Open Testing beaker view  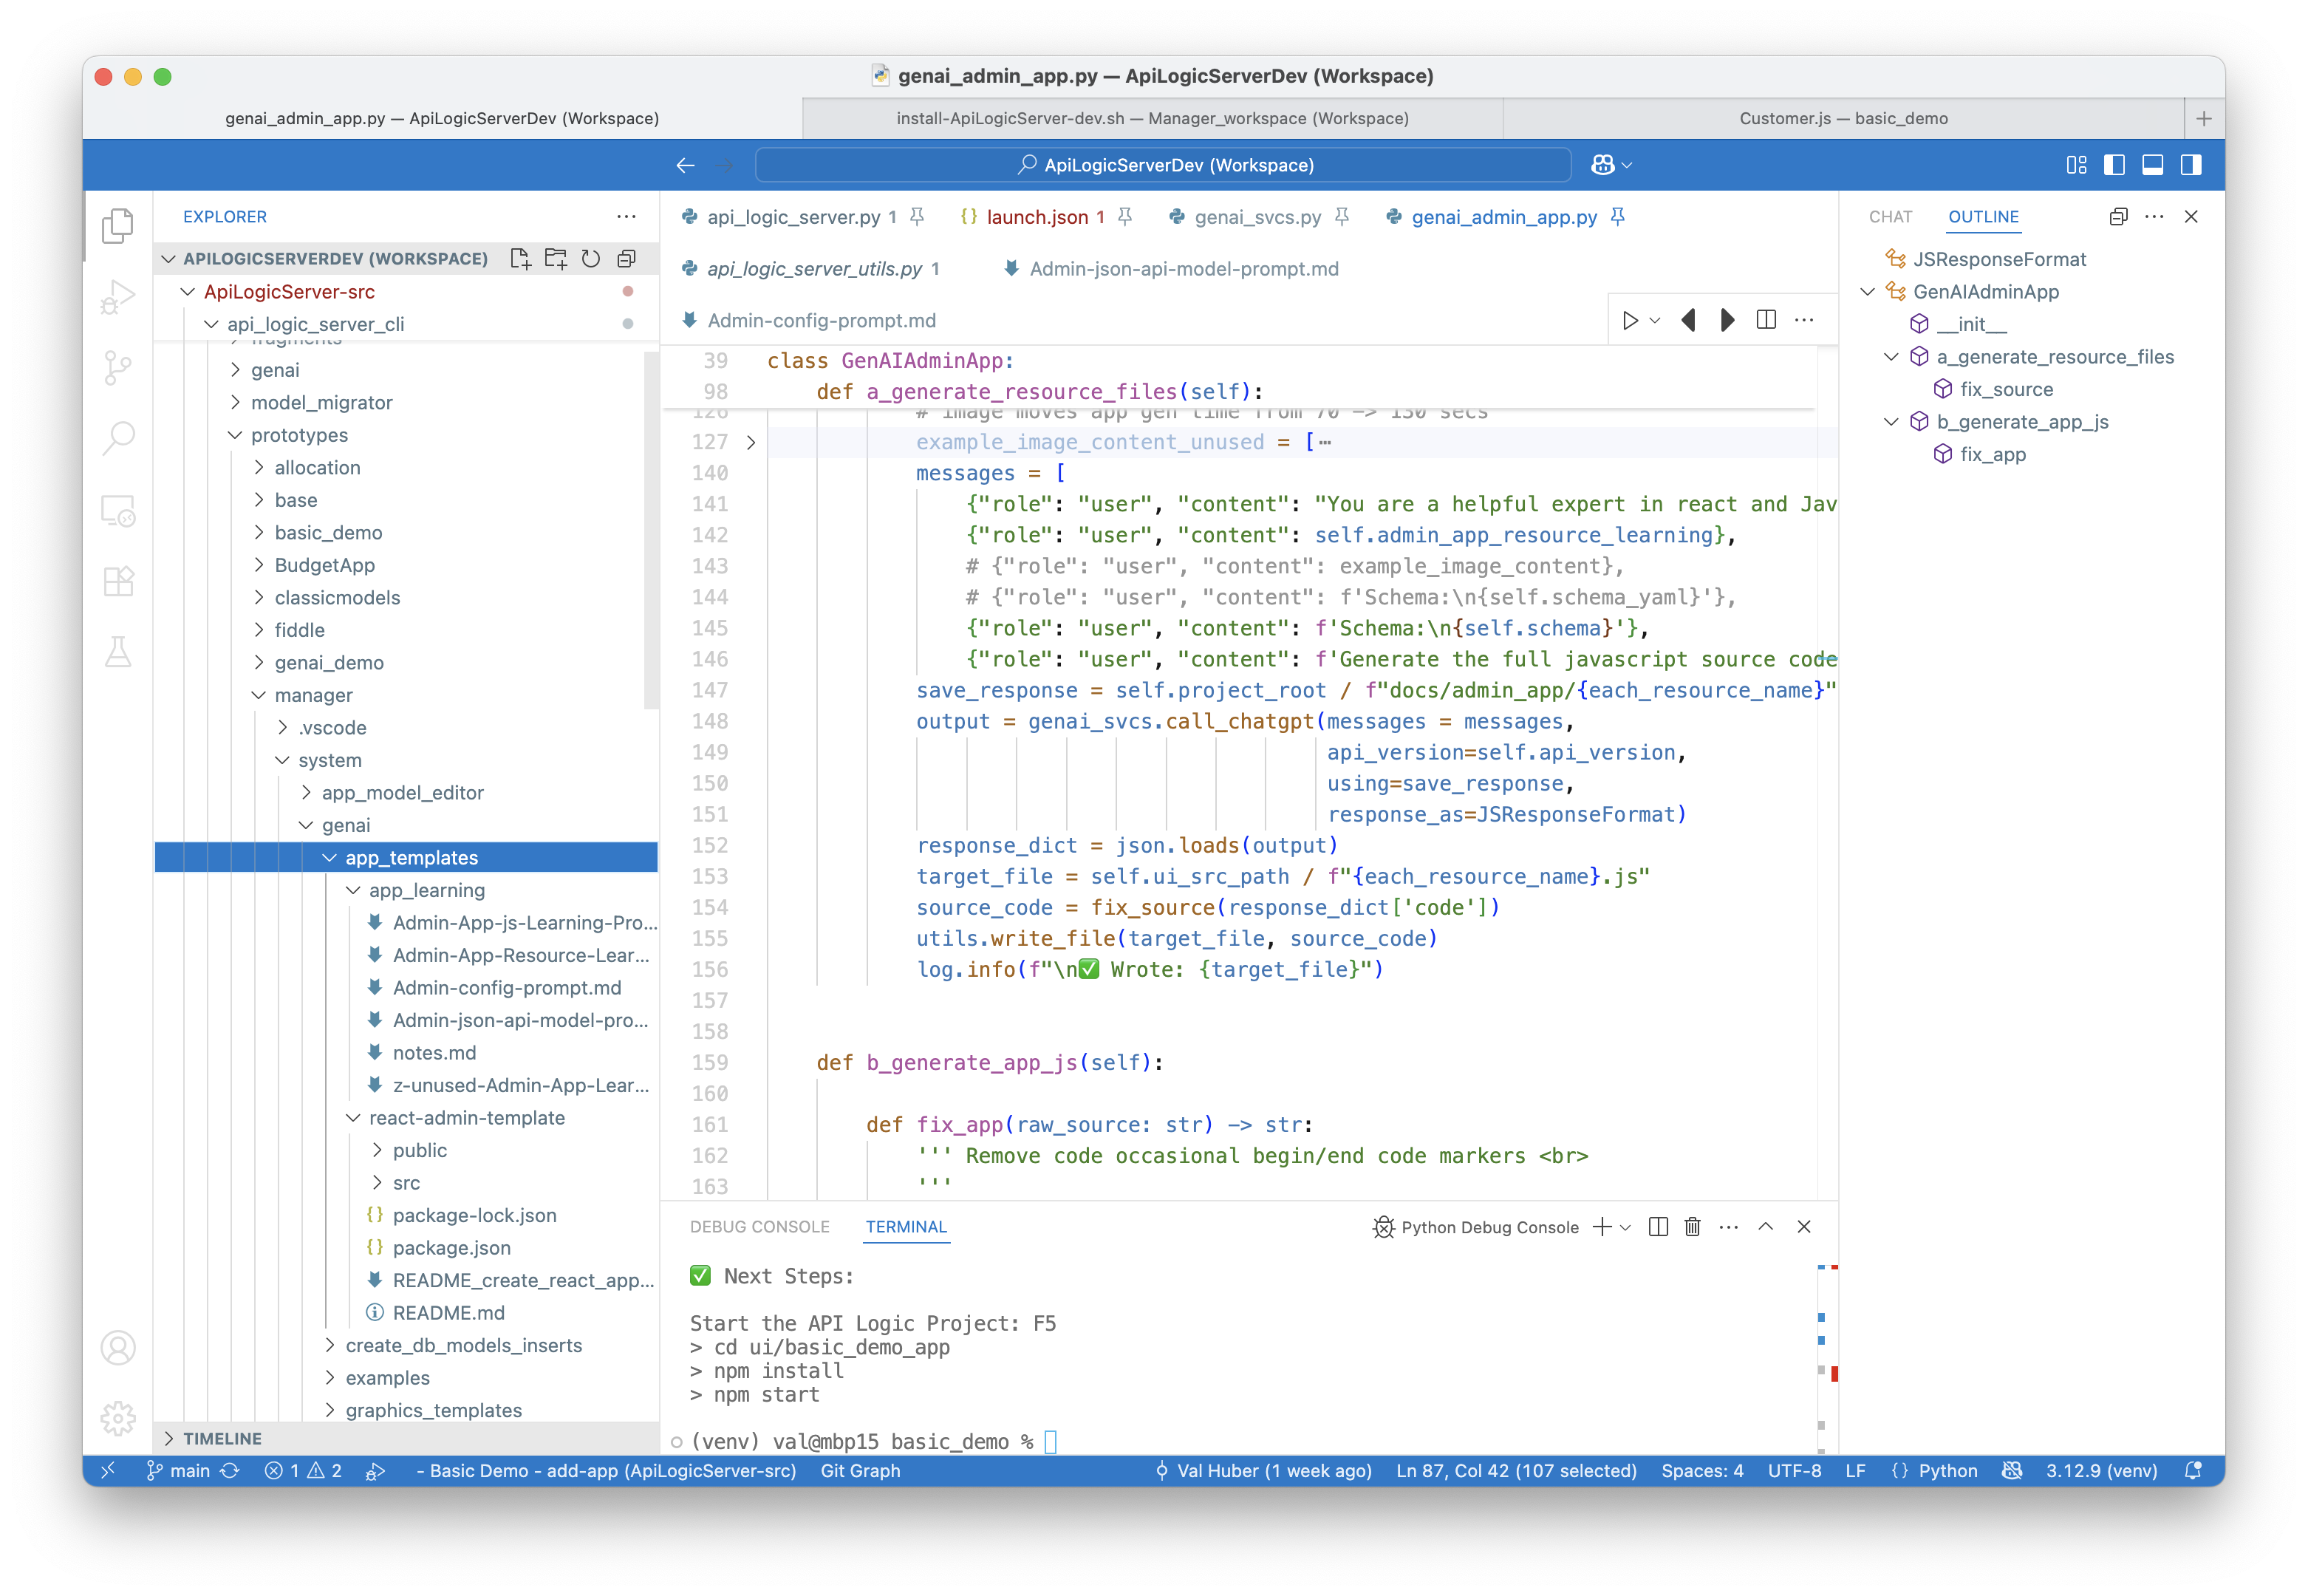[118, 652]
